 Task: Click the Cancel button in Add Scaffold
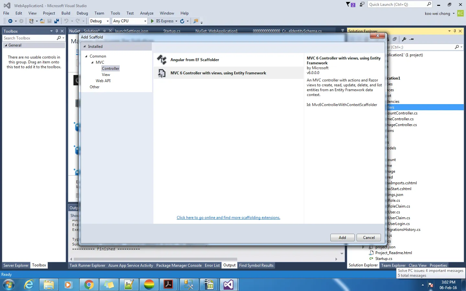(x=369, y=238)
